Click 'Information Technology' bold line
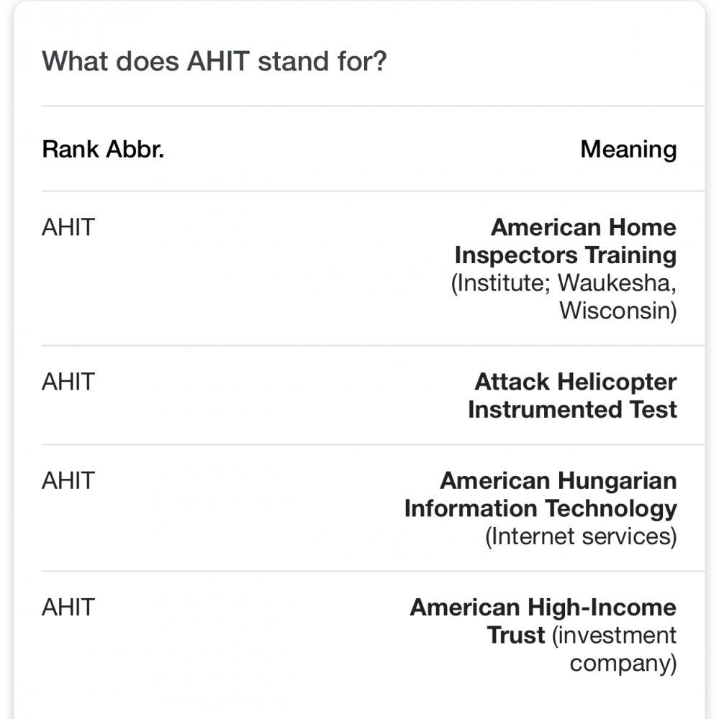 (x=541, y=508)
